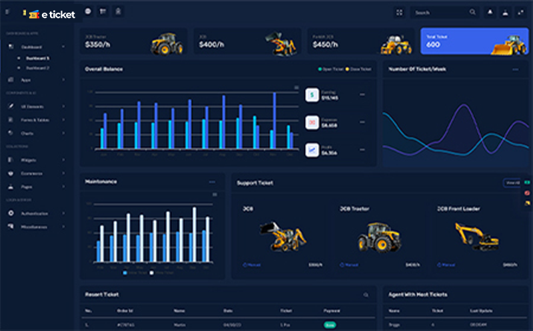
Task: Open Profit row three-dot menu
Action: tap(362, 150)
